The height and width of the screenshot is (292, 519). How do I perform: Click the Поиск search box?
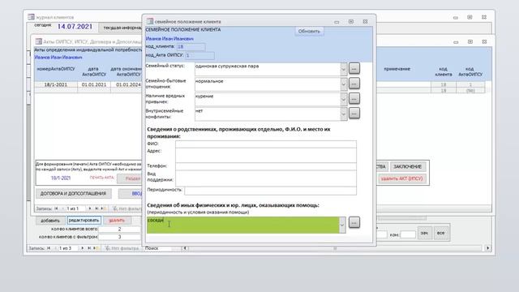pos(158,248)
